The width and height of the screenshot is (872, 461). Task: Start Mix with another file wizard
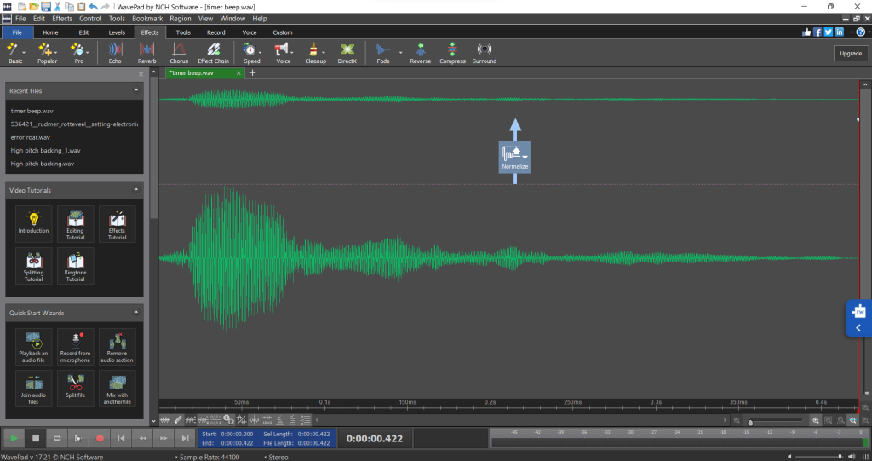tap(117, 388)
